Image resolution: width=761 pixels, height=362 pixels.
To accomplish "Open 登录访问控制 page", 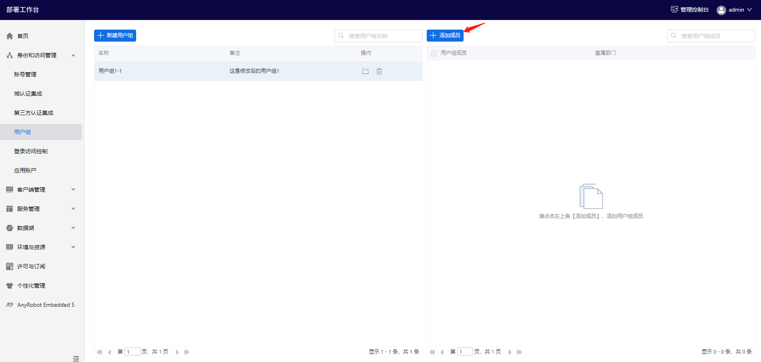I will [31, 151].
